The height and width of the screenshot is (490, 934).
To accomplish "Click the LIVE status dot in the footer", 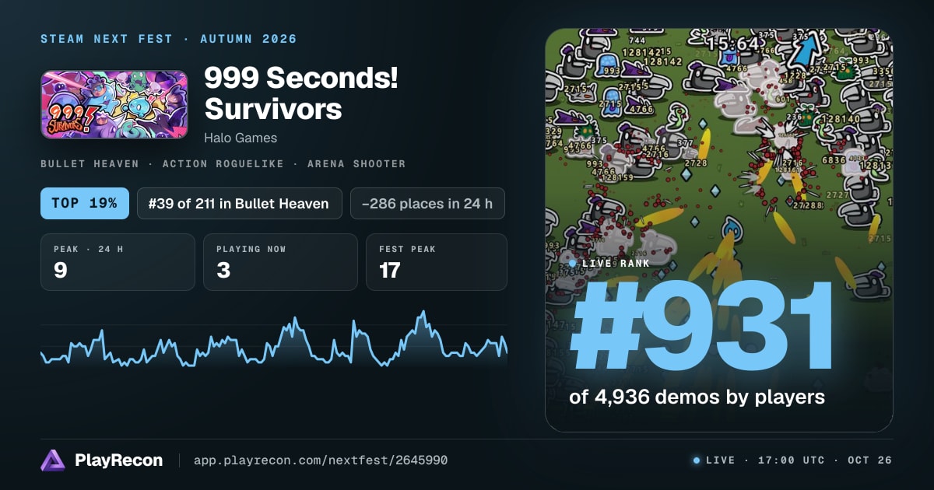I will point(697,460).
